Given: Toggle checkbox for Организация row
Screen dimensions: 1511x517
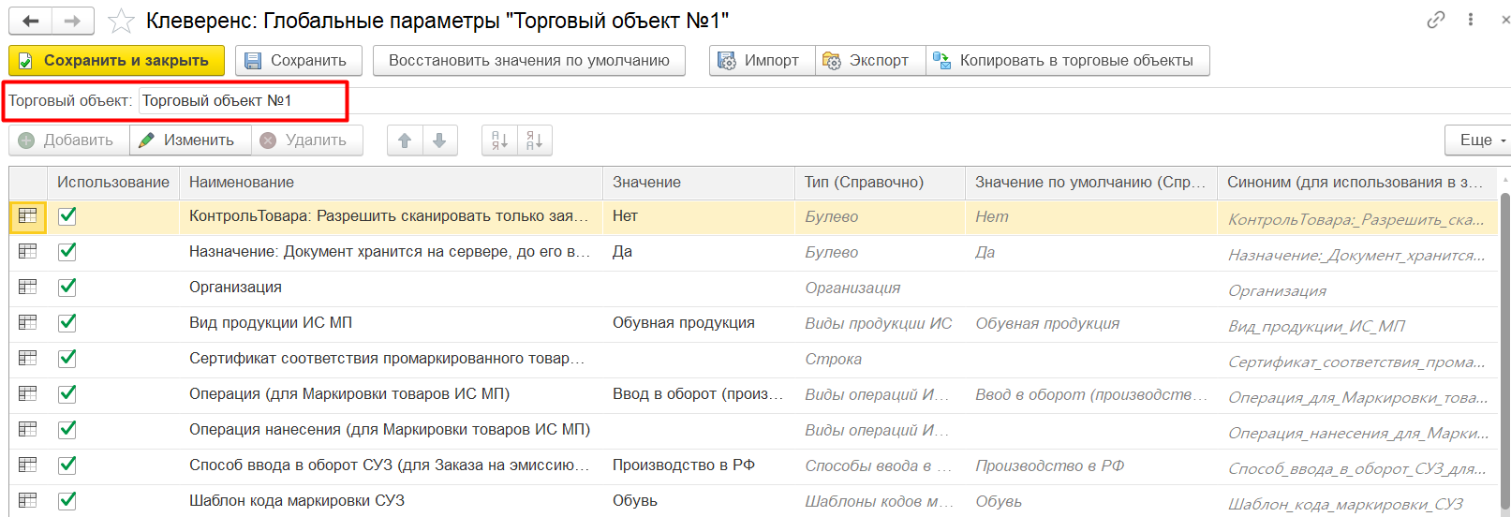Looking at the screenshot, I should [x=67, y=287].
